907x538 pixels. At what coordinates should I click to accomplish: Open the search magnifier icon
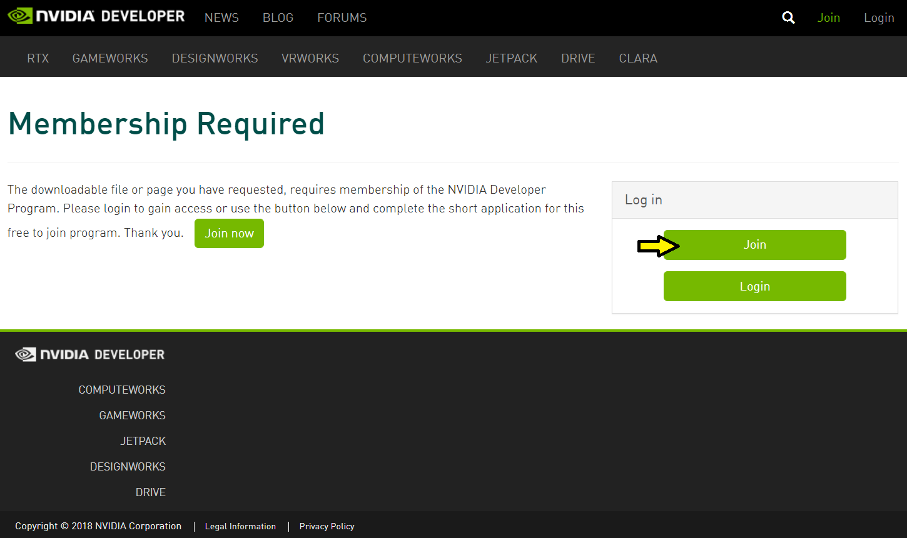pos(789,17)
